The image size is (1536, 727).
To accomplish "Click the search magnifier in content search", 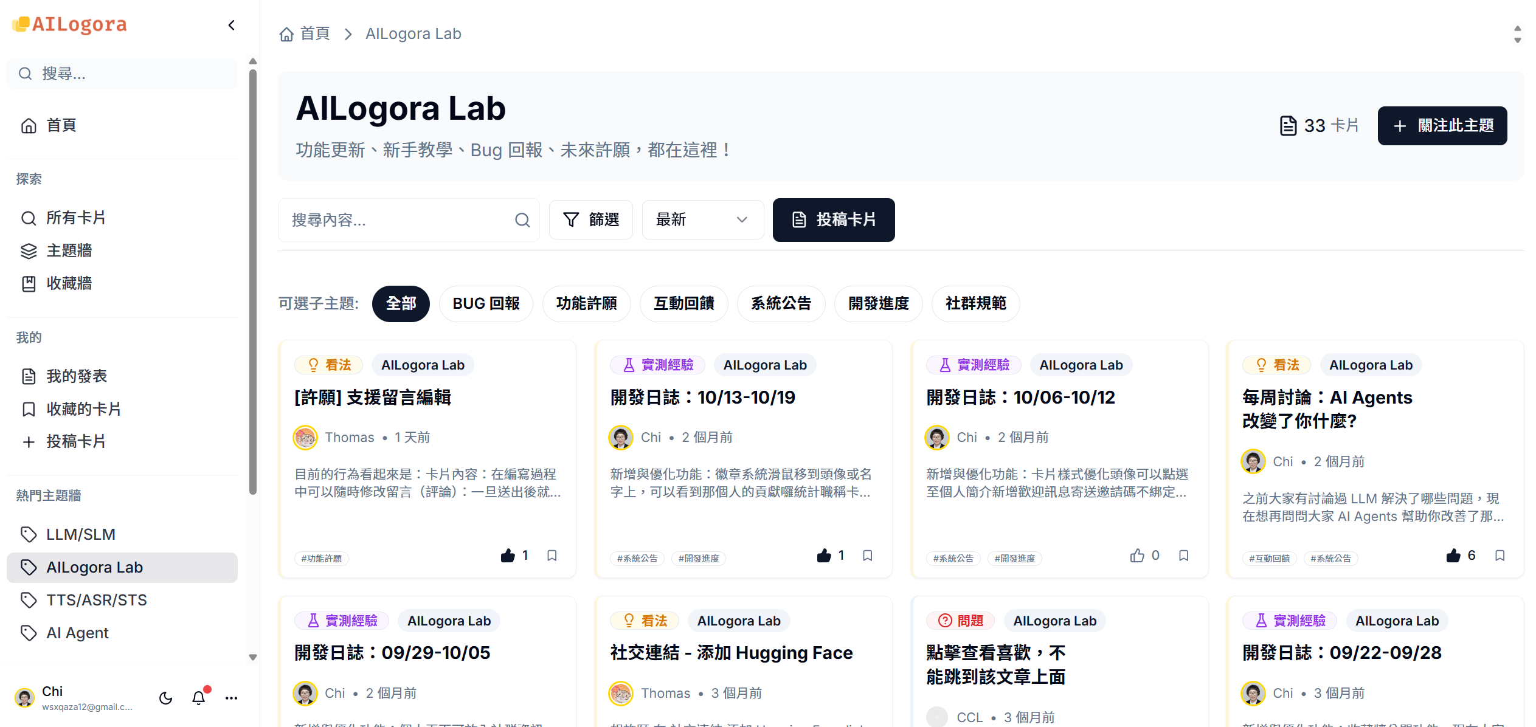I will click(x=522, y=220).
